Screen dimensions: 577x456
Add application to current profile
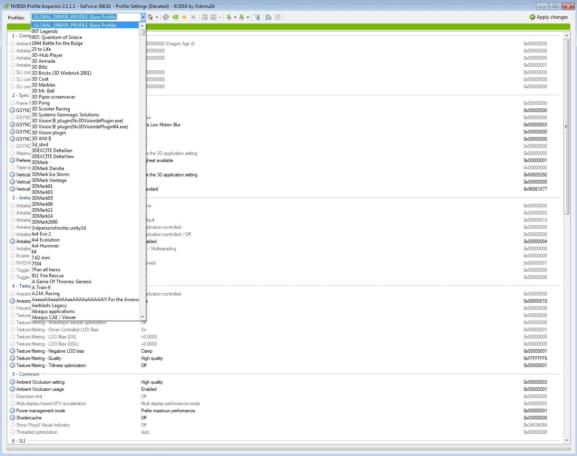coord(205,17)
